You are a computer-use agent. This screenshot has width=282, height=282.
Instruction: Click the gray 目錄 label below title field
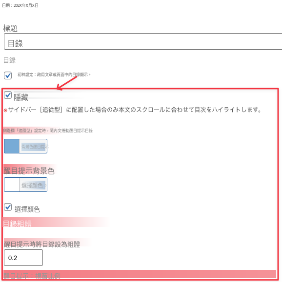tap(10, 60)
